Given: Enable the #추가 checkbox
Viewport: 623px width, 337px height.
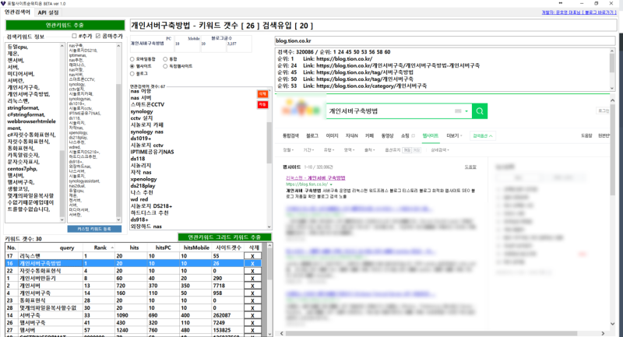Looking at the screenshot, I should click(x=74, y=36).
